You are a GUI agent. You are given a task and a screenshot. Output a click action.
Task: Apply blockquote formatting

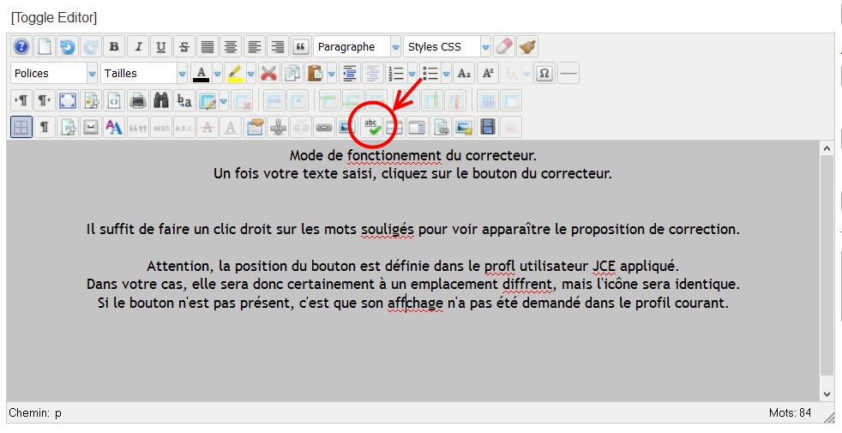301,47
